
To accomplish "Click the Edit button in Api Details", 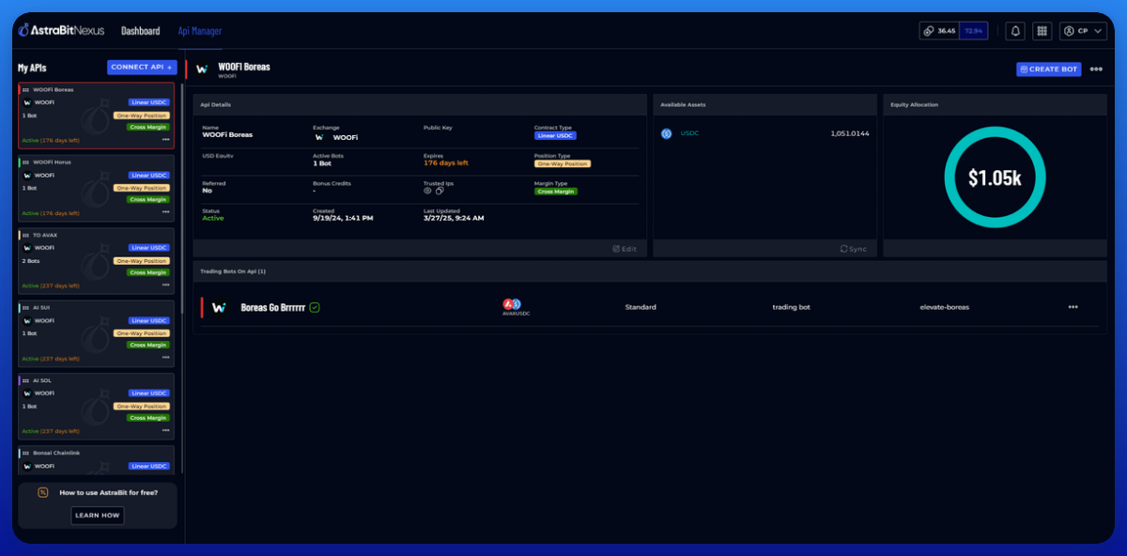I will (625, 249).
